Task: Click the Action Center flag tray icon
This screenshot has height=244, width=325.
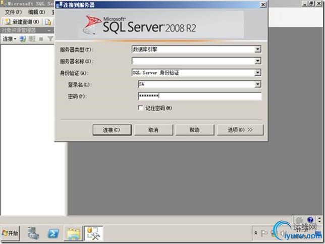Action: 264,233
